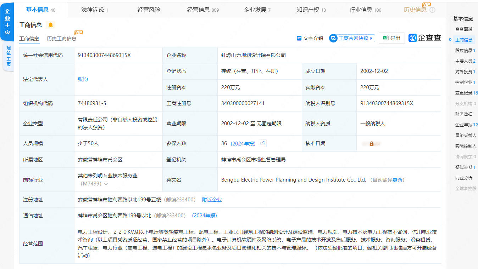Expand the M7499 industry code dropdown
478x269 pixels.
106,184
